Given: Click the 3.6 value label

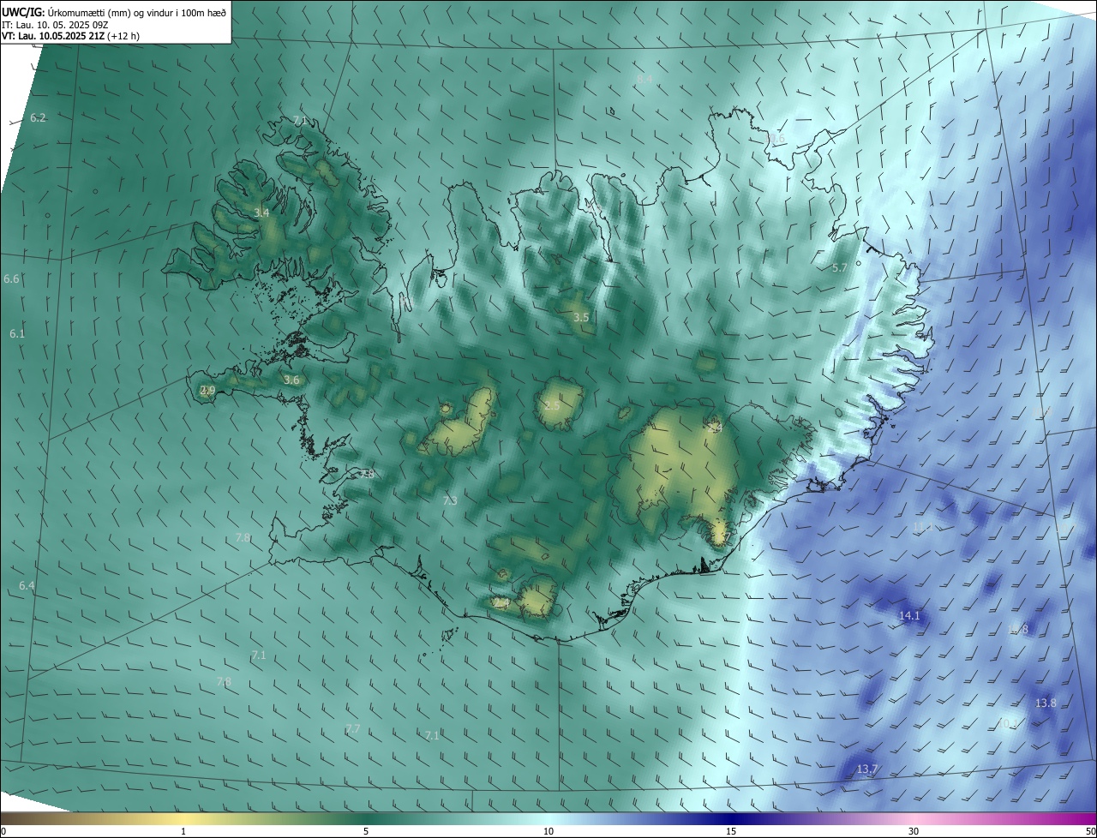Looking at the screenshot, I should [291, 380].
